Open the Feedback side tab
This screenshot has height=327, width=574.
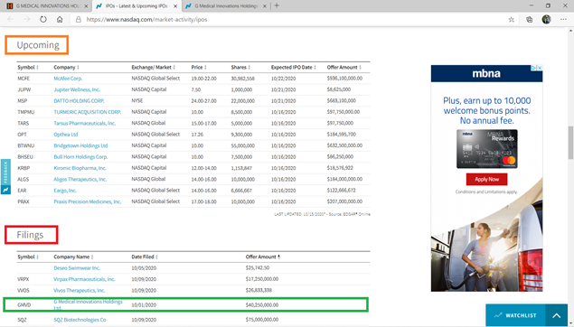[x=5, y=176]
